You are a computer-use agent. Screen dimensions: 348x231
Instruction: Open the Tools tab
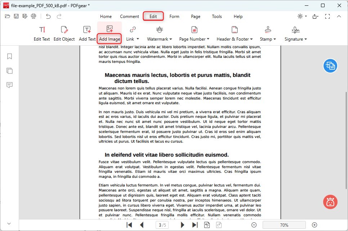pyautogui.click(x=217, y=16)
